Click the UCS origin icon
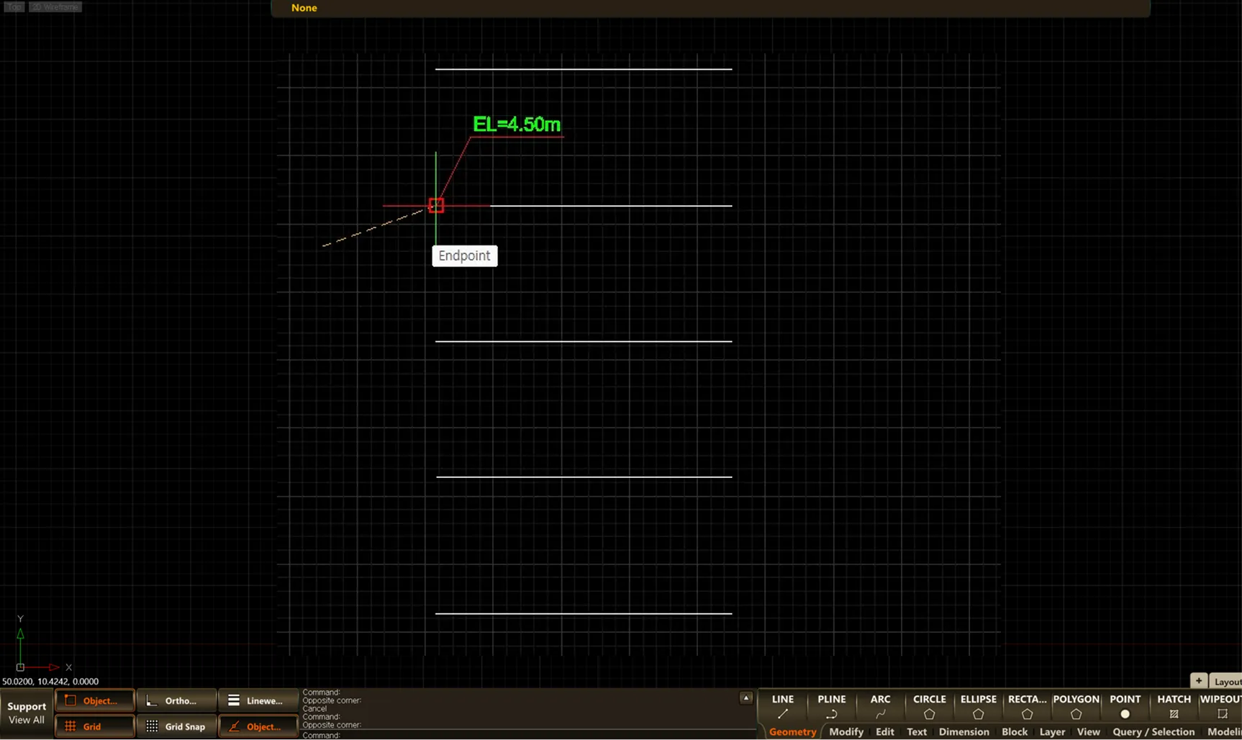This screenshot has width=1242, height=740. (20, 667)
